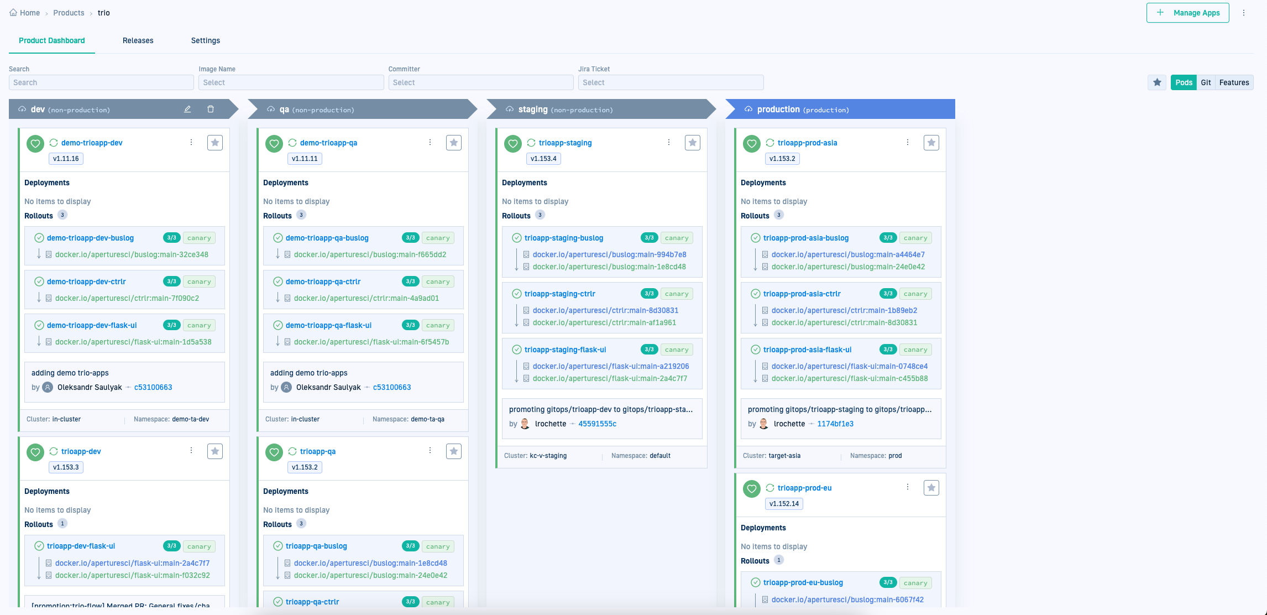This screenshot has height=615, width=1267.
Task: Open the Image Name select dropdown
Action: (x=291, y=82)
